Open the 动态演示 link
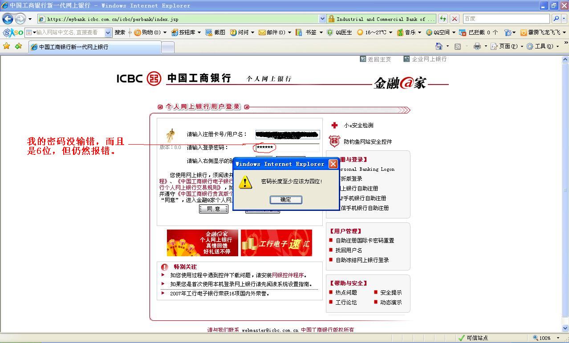The height and width of the screenshot is (343, 569). coord(391,303)
